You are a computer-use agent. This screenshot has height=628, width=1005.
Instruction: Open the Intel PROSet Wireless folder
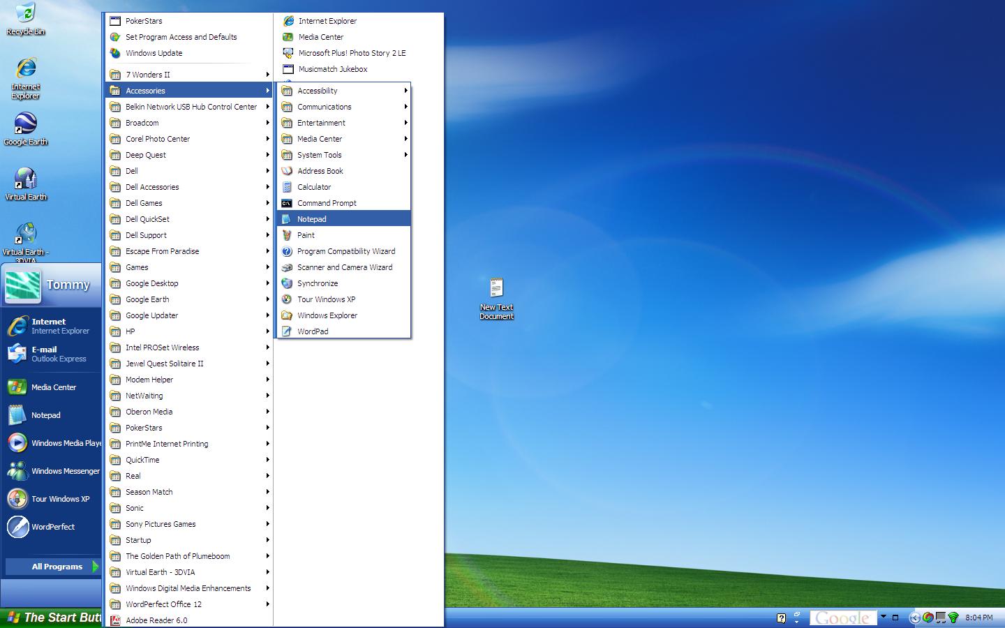click(x=189, y=347)
